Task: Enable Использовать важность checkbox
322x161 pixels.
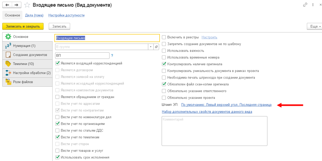Action: (164, 51)
